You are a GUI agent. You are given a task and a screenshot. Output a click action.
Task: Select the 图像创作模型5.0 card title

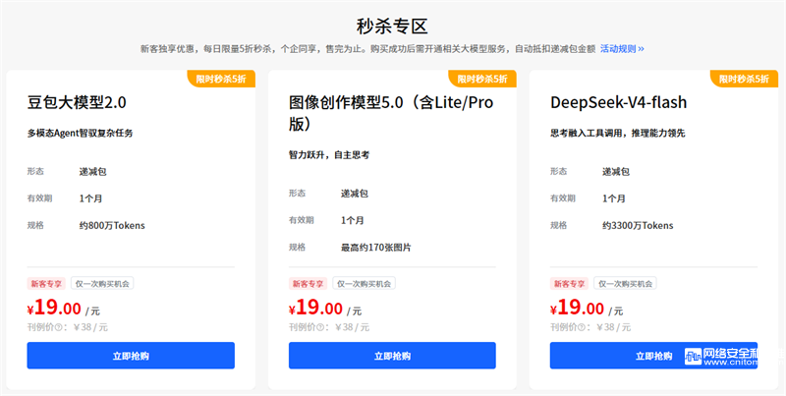pos(391,113)
